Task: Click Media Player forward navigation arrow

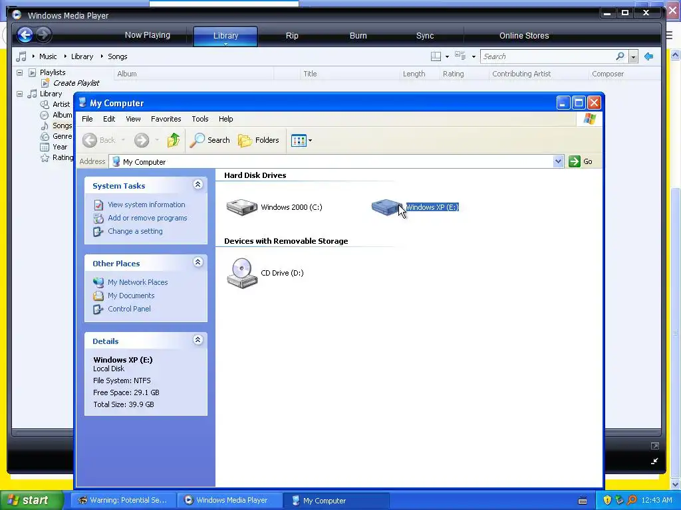Action: coord(43,35)
